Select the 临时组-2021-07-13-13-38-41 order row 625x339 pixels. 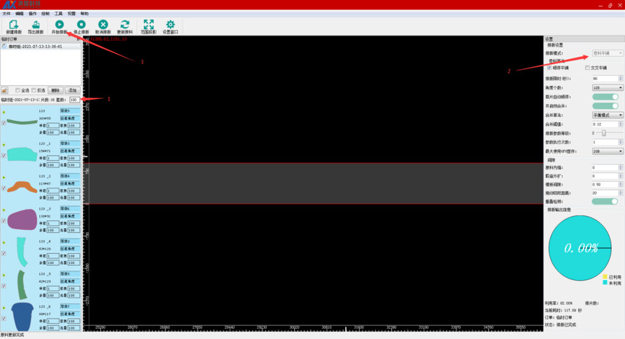tap(41, 47)
